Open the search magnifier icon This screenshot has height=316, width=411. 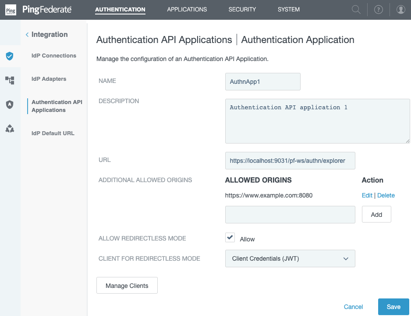tap(355, 9)
